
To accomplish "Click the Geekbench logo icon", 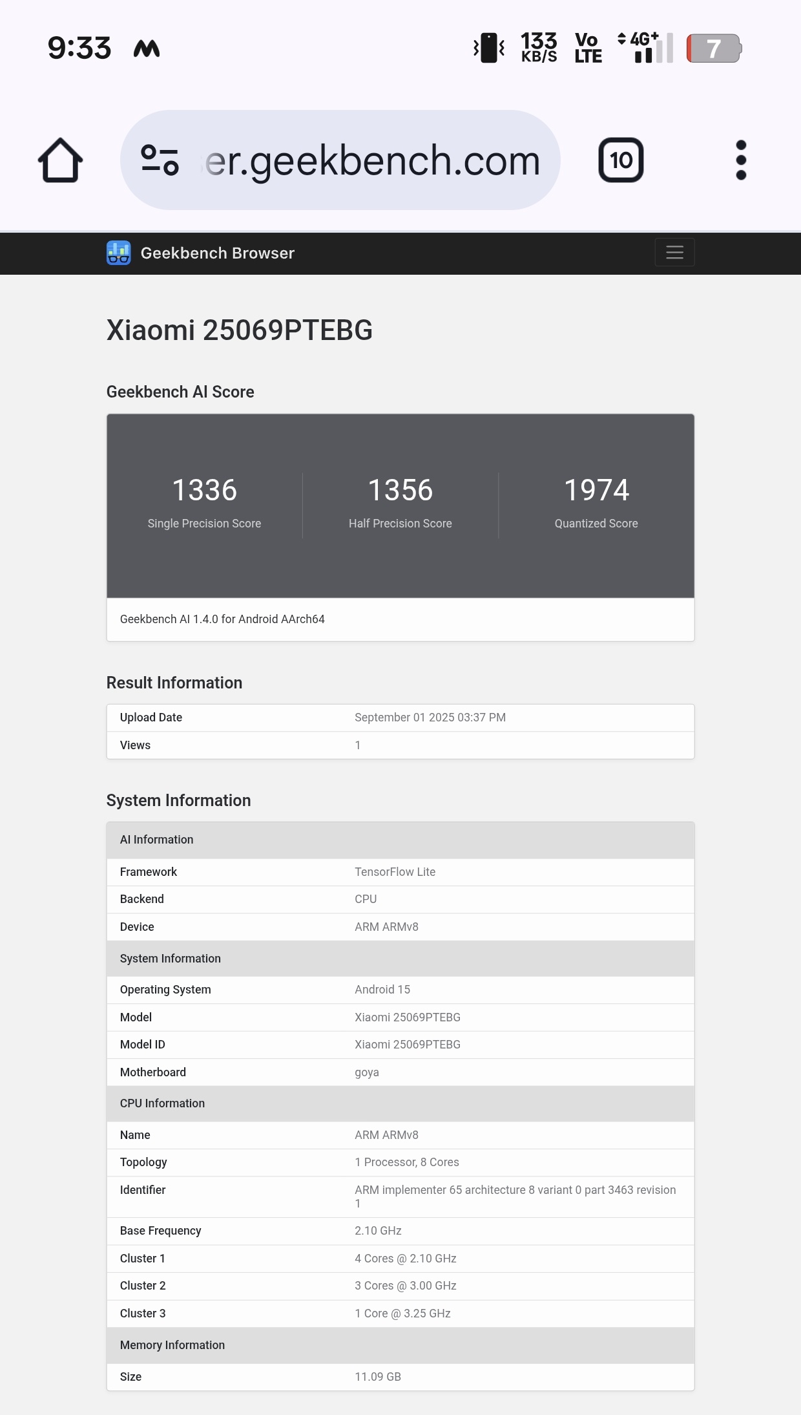I will (x=118, y=253).
